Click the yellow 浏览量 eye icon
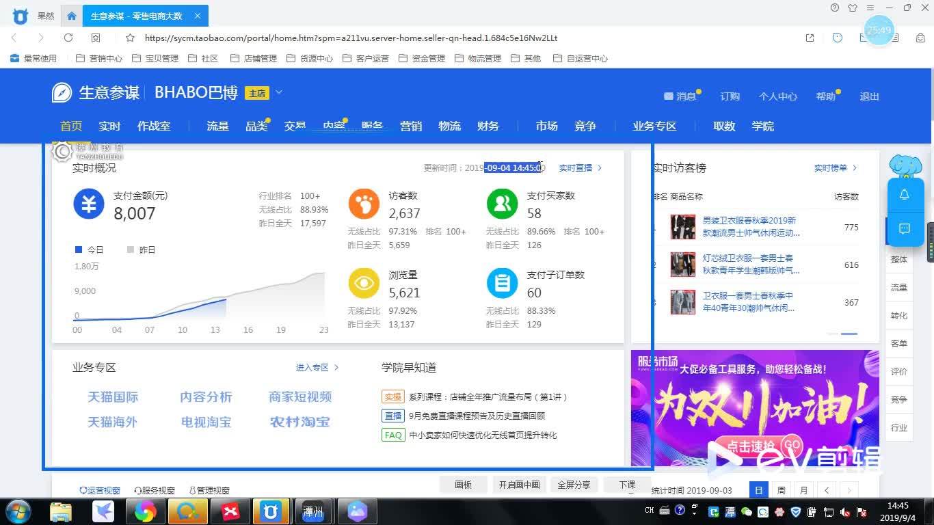 pos(364,283)
